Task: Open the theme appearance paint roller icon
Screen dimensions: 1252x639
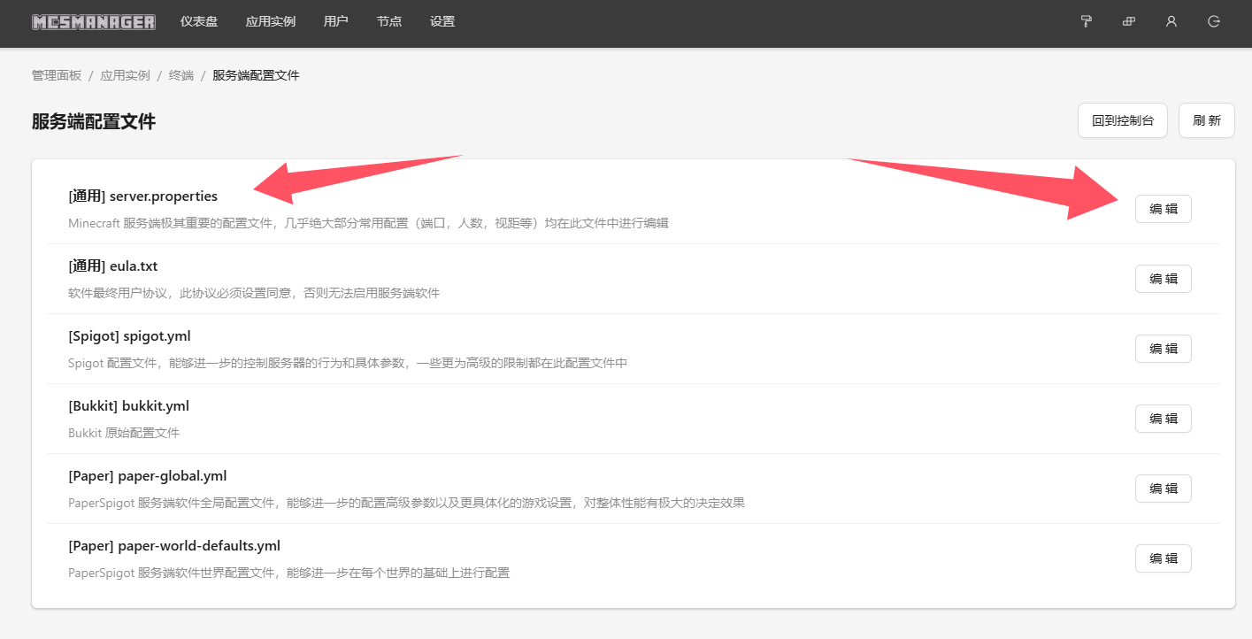Action: pos(1086,21)
